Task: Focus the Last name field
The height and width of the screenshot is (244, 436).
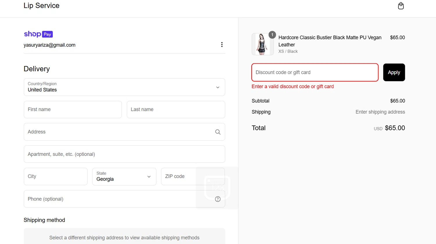Action: 176,110
